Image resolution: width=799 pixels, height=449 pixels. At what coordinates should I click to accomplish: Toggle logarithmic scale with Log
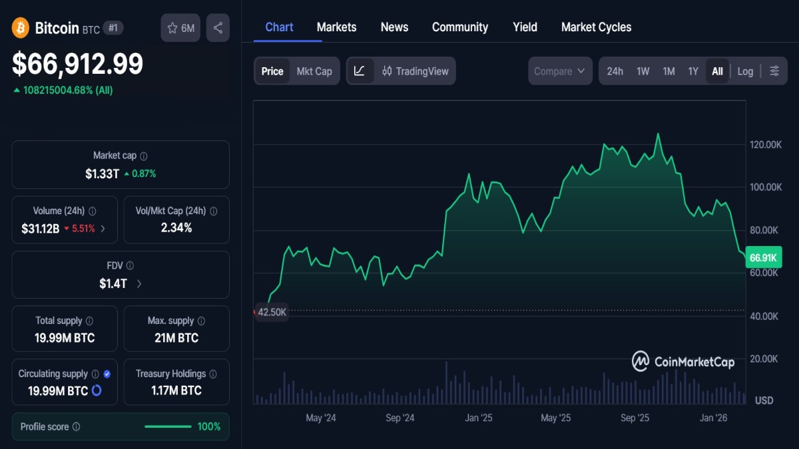pyautogui.click(x=745, y=71)
